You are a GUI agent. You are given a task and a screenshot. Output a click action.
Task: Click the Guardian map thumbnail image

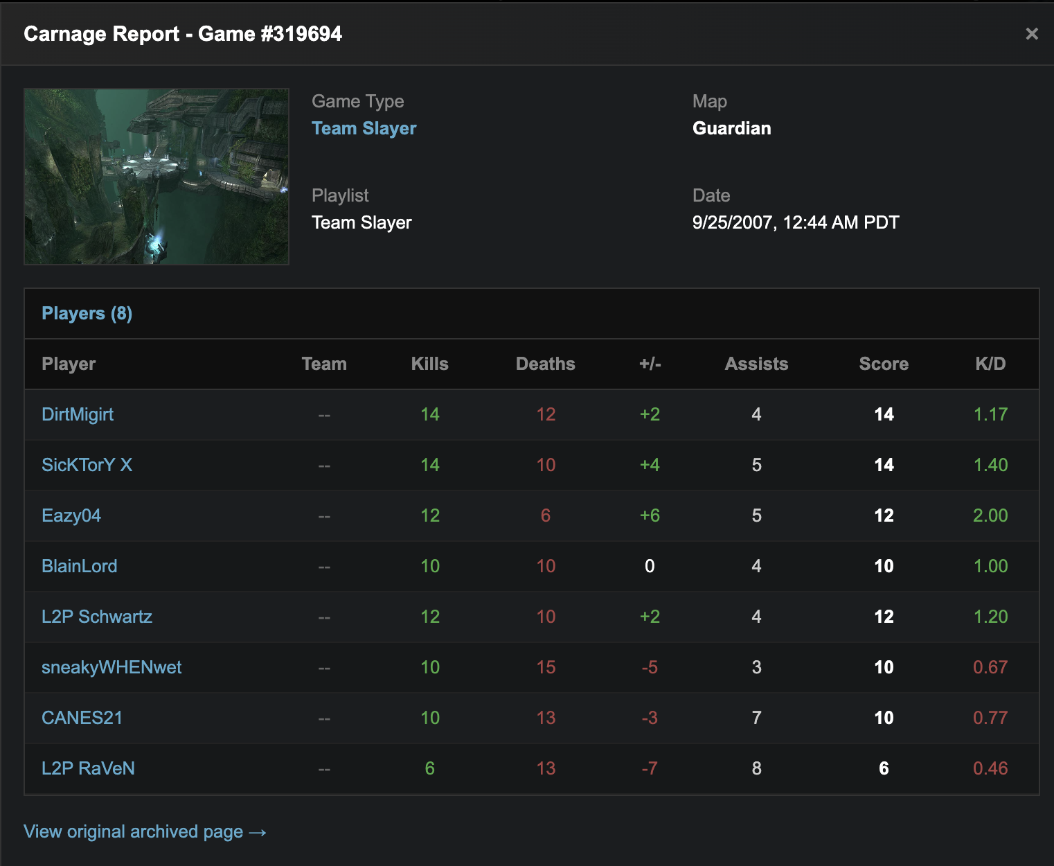[157, 176]
